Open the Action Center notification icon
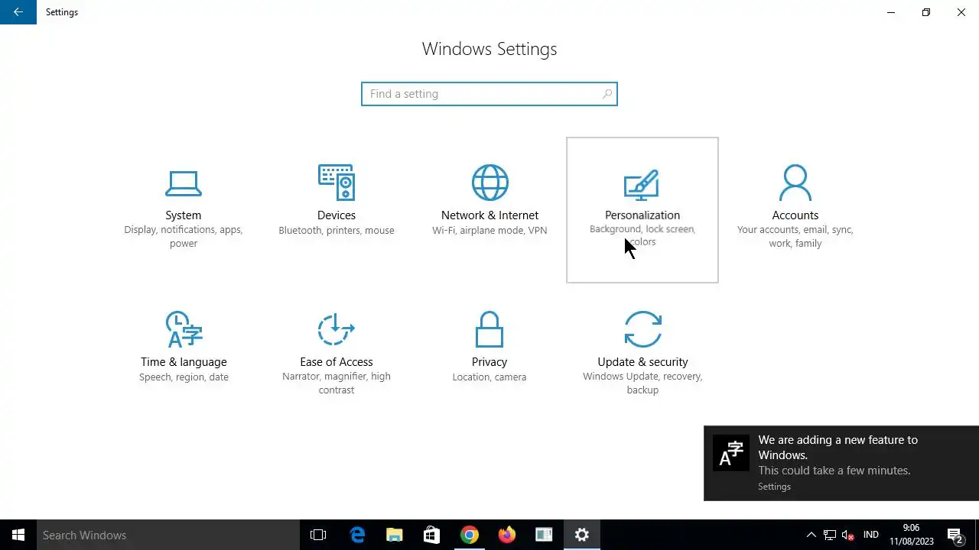The image size is (979, 550). 955,535
